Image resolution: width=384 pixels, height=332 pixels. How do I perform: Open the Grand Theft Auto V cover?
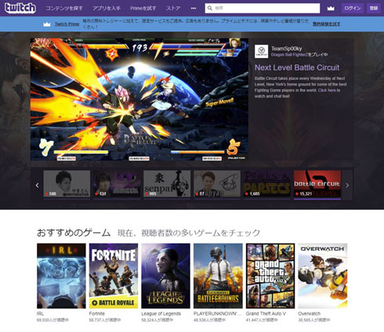[270, 276]
